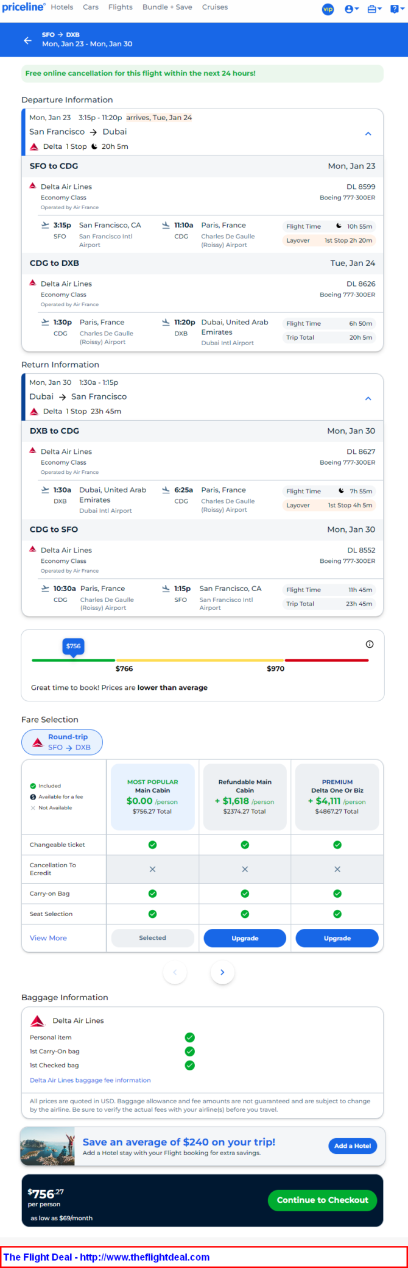Click the 1st Checked bag green checkmark

pyautogui.click(x=190, y=1065)
